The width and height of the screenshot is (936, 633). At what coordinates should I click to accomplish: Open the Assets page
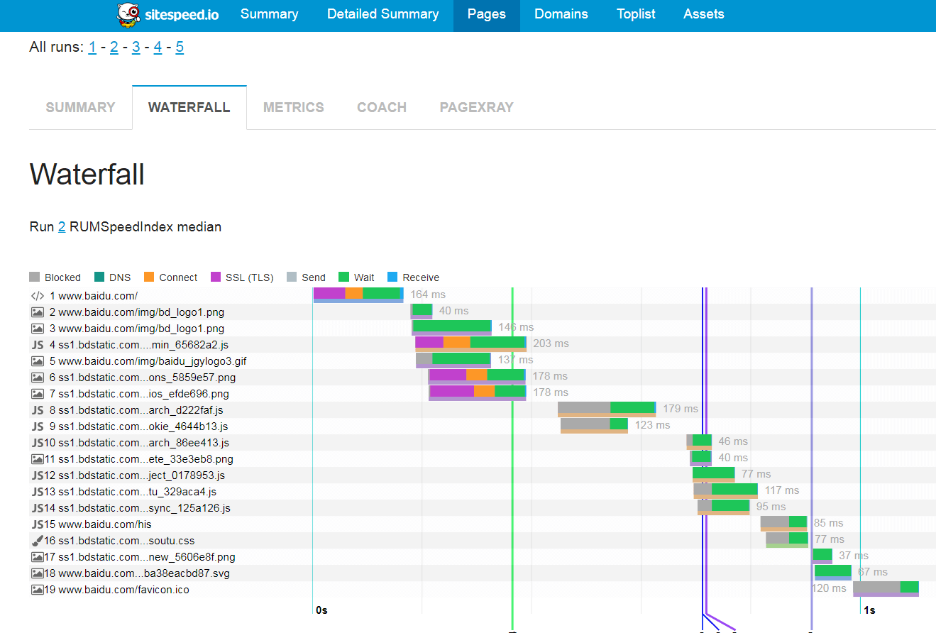703,14
